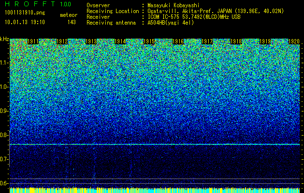Click the A504HB(yagi 4el) antenna text

pos(171,23)
